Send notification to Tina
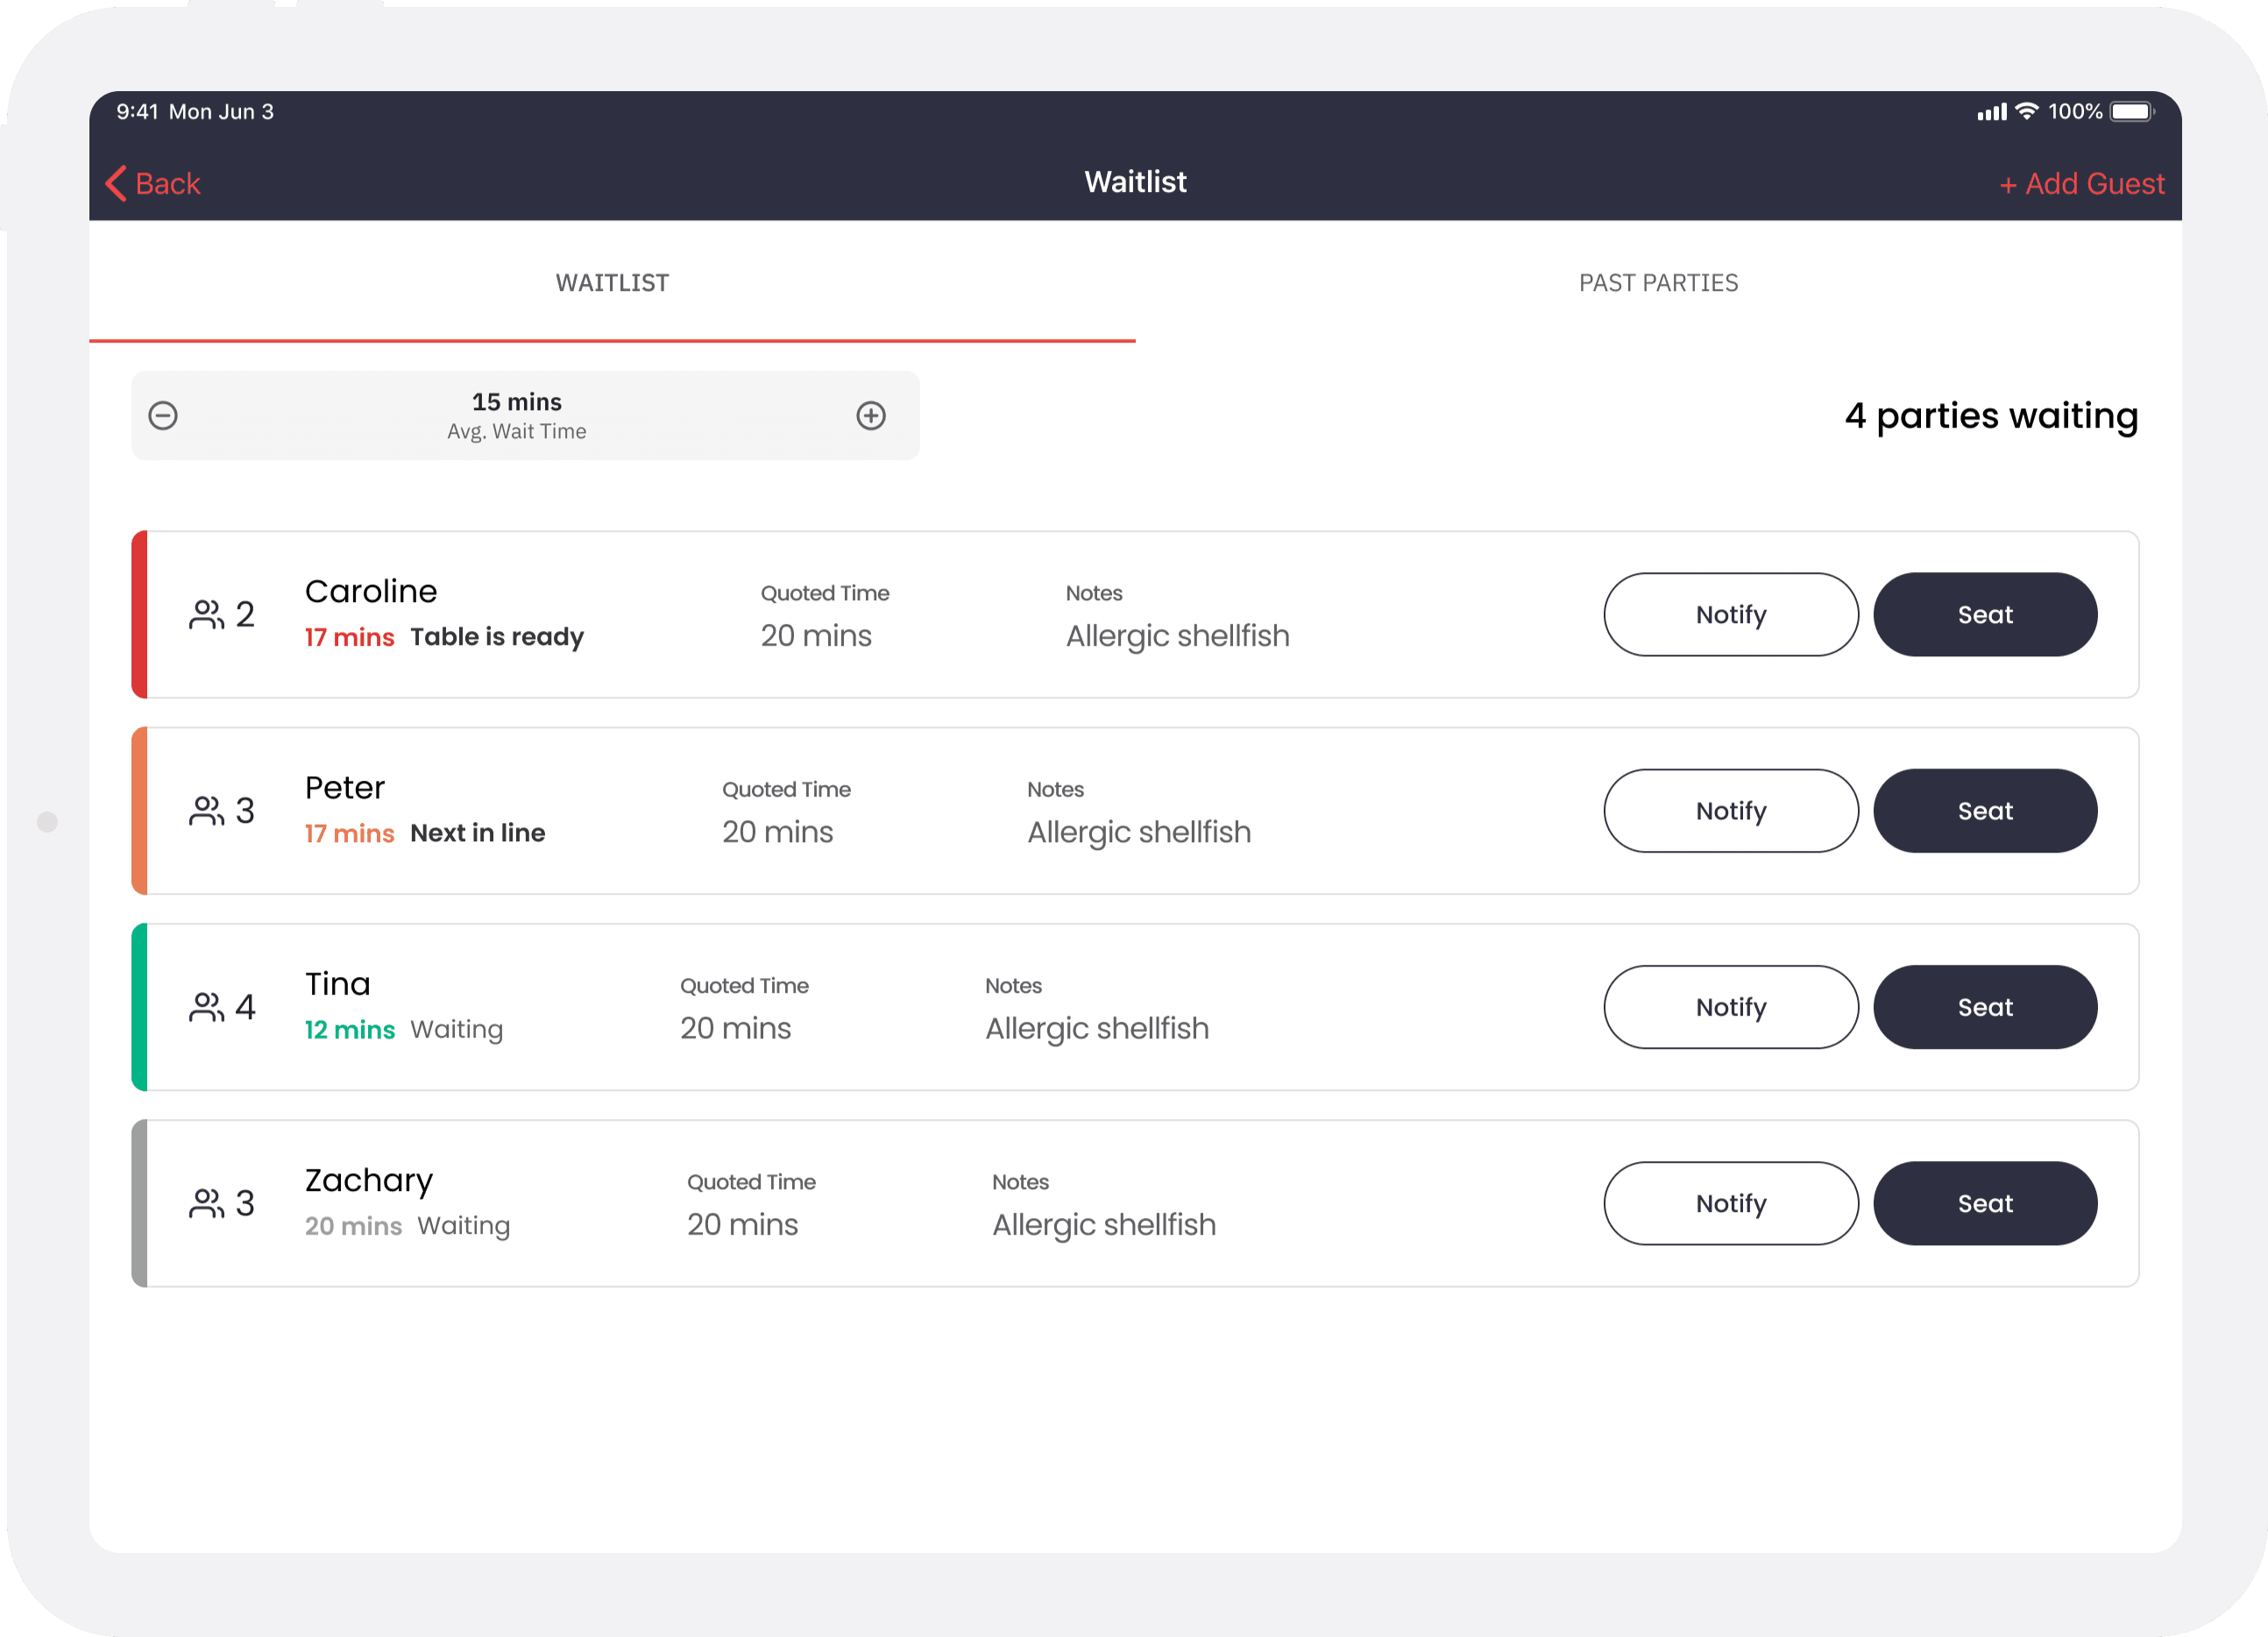The width and height of the screenshot is (2268, 1637). click(1730, 1007)
